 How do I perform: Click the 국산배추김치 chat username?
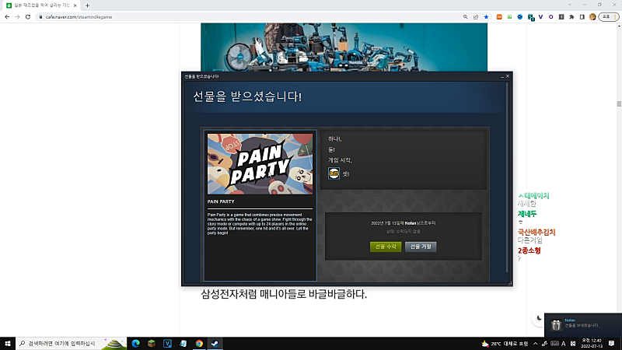point(536,232)
